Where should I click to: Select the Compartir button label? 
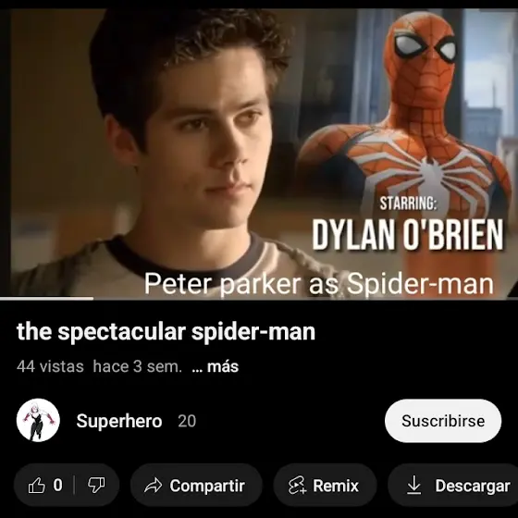[x=207, y=486]
